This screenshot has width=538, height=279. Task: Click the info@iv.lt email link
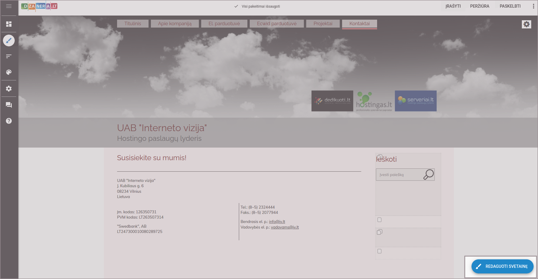(277, 222)
